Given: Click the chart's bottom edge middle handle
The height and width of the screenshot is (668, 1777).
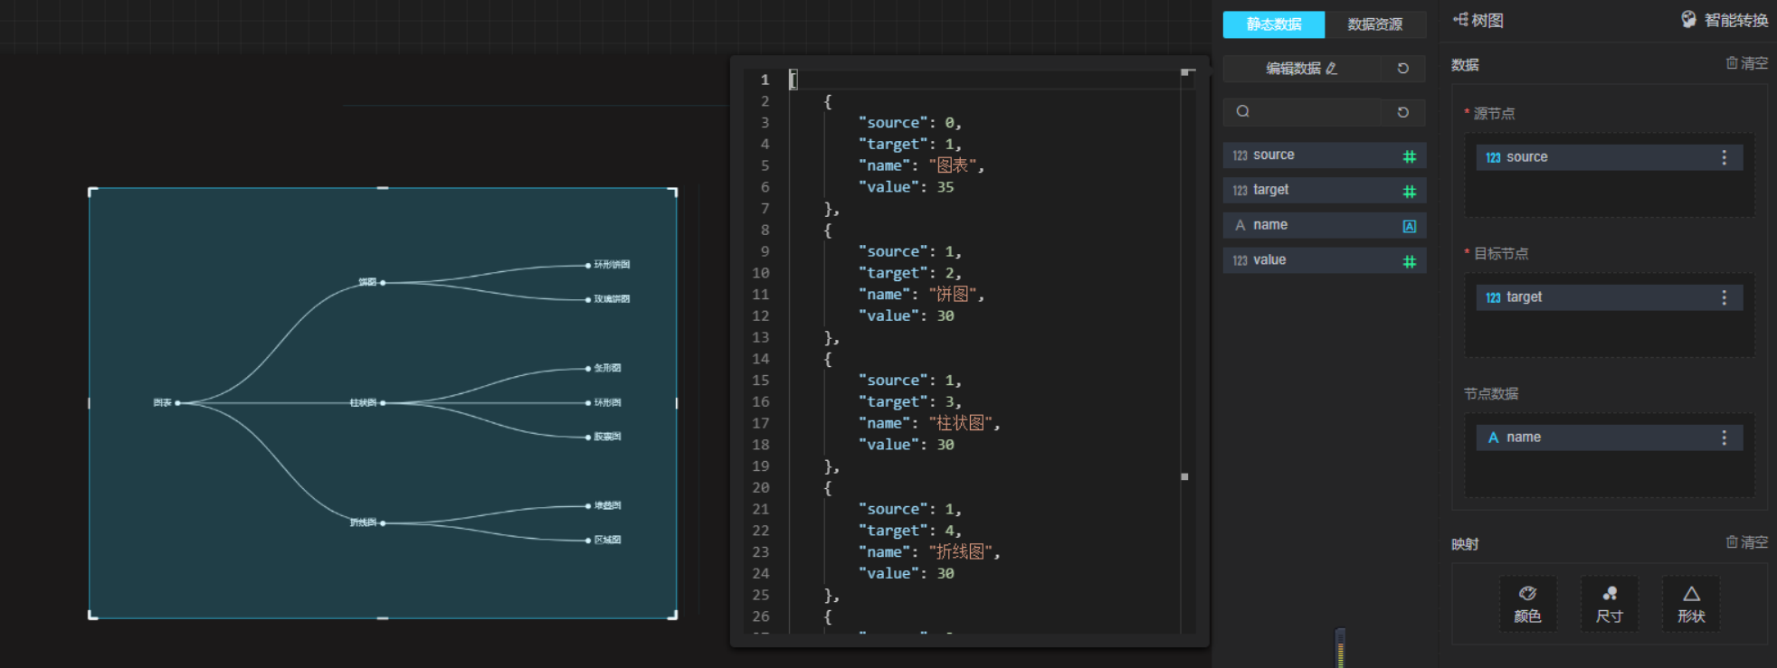Looking at the screenshot, I should click(x=383, y=618).
